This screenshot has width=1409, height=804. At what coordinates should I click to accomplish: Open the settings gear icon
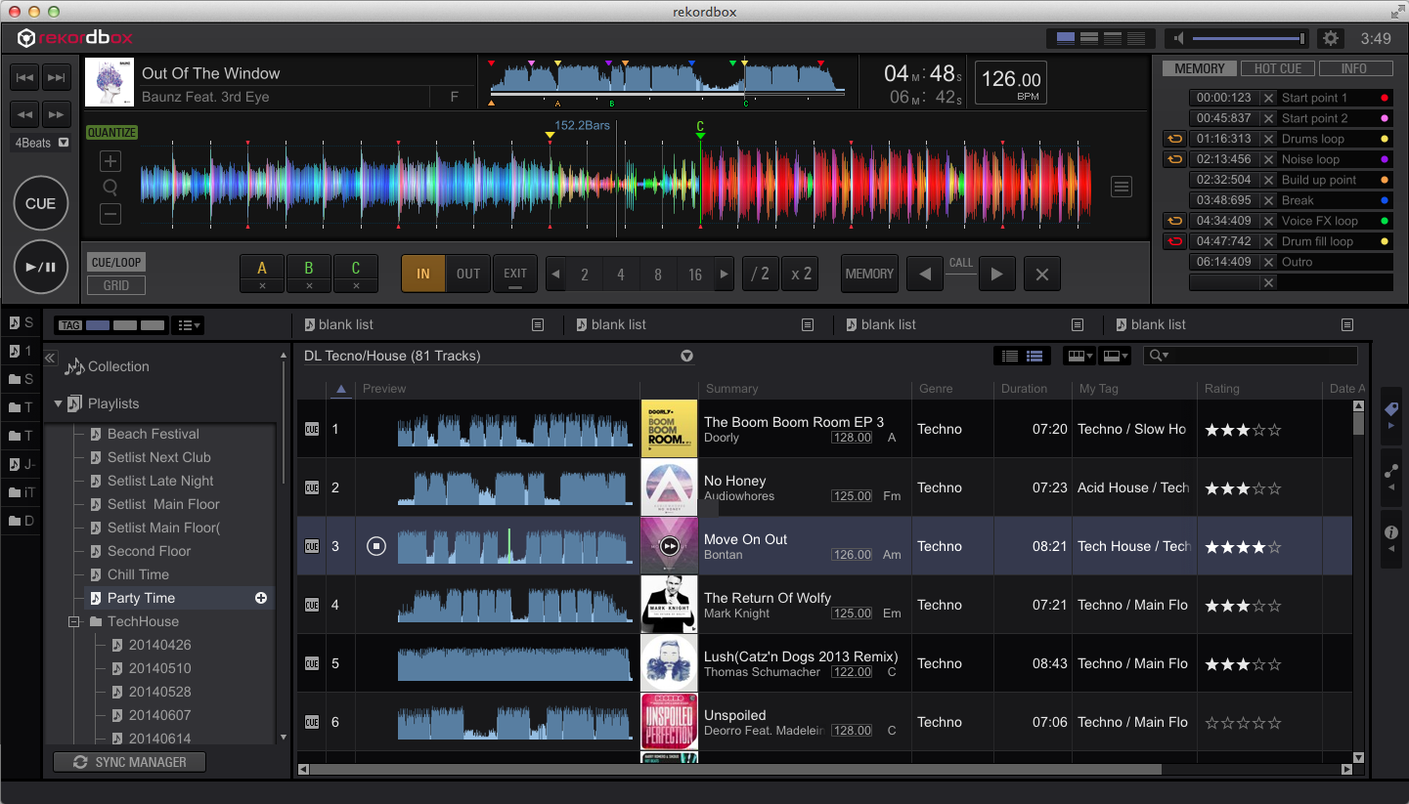pos(1329,38)
